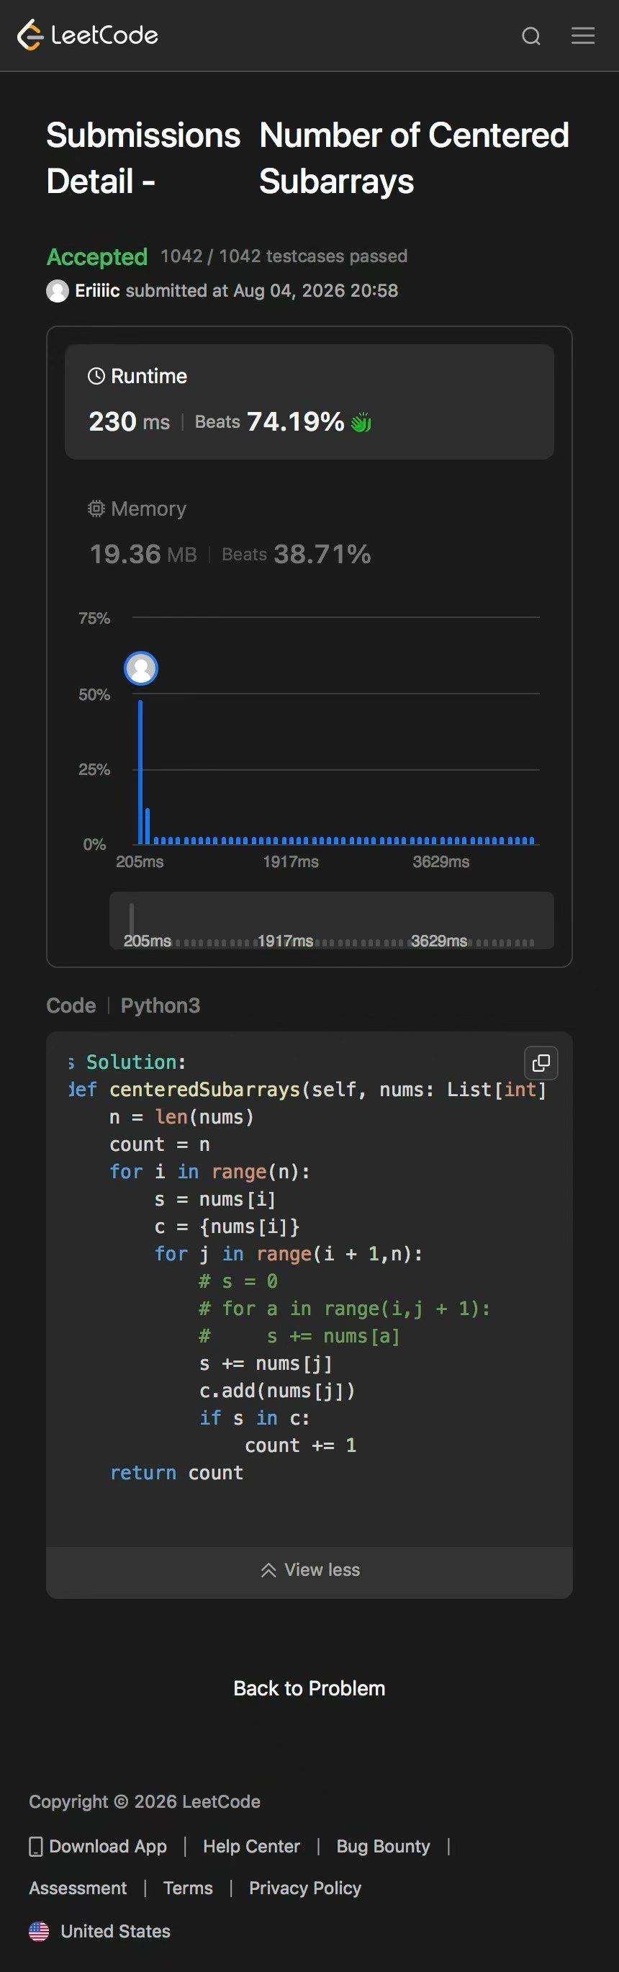
Task: Click the 'if s in c:' code line
Action: tap(255, 1419)
